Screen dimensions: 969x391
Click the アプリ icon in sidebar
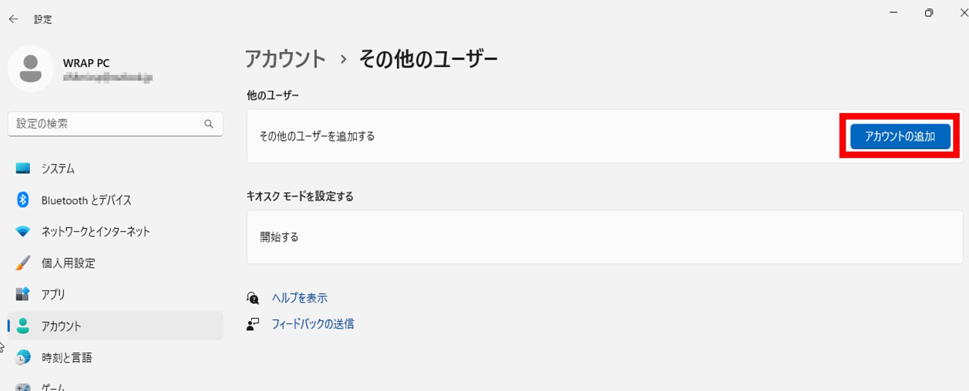pos(23,294)
